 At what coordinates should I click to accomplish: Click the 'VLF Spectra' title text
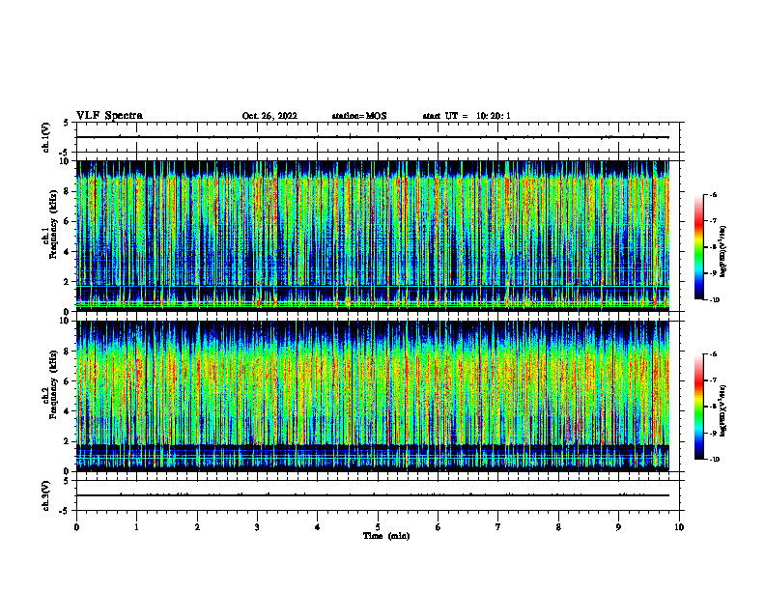110,116
